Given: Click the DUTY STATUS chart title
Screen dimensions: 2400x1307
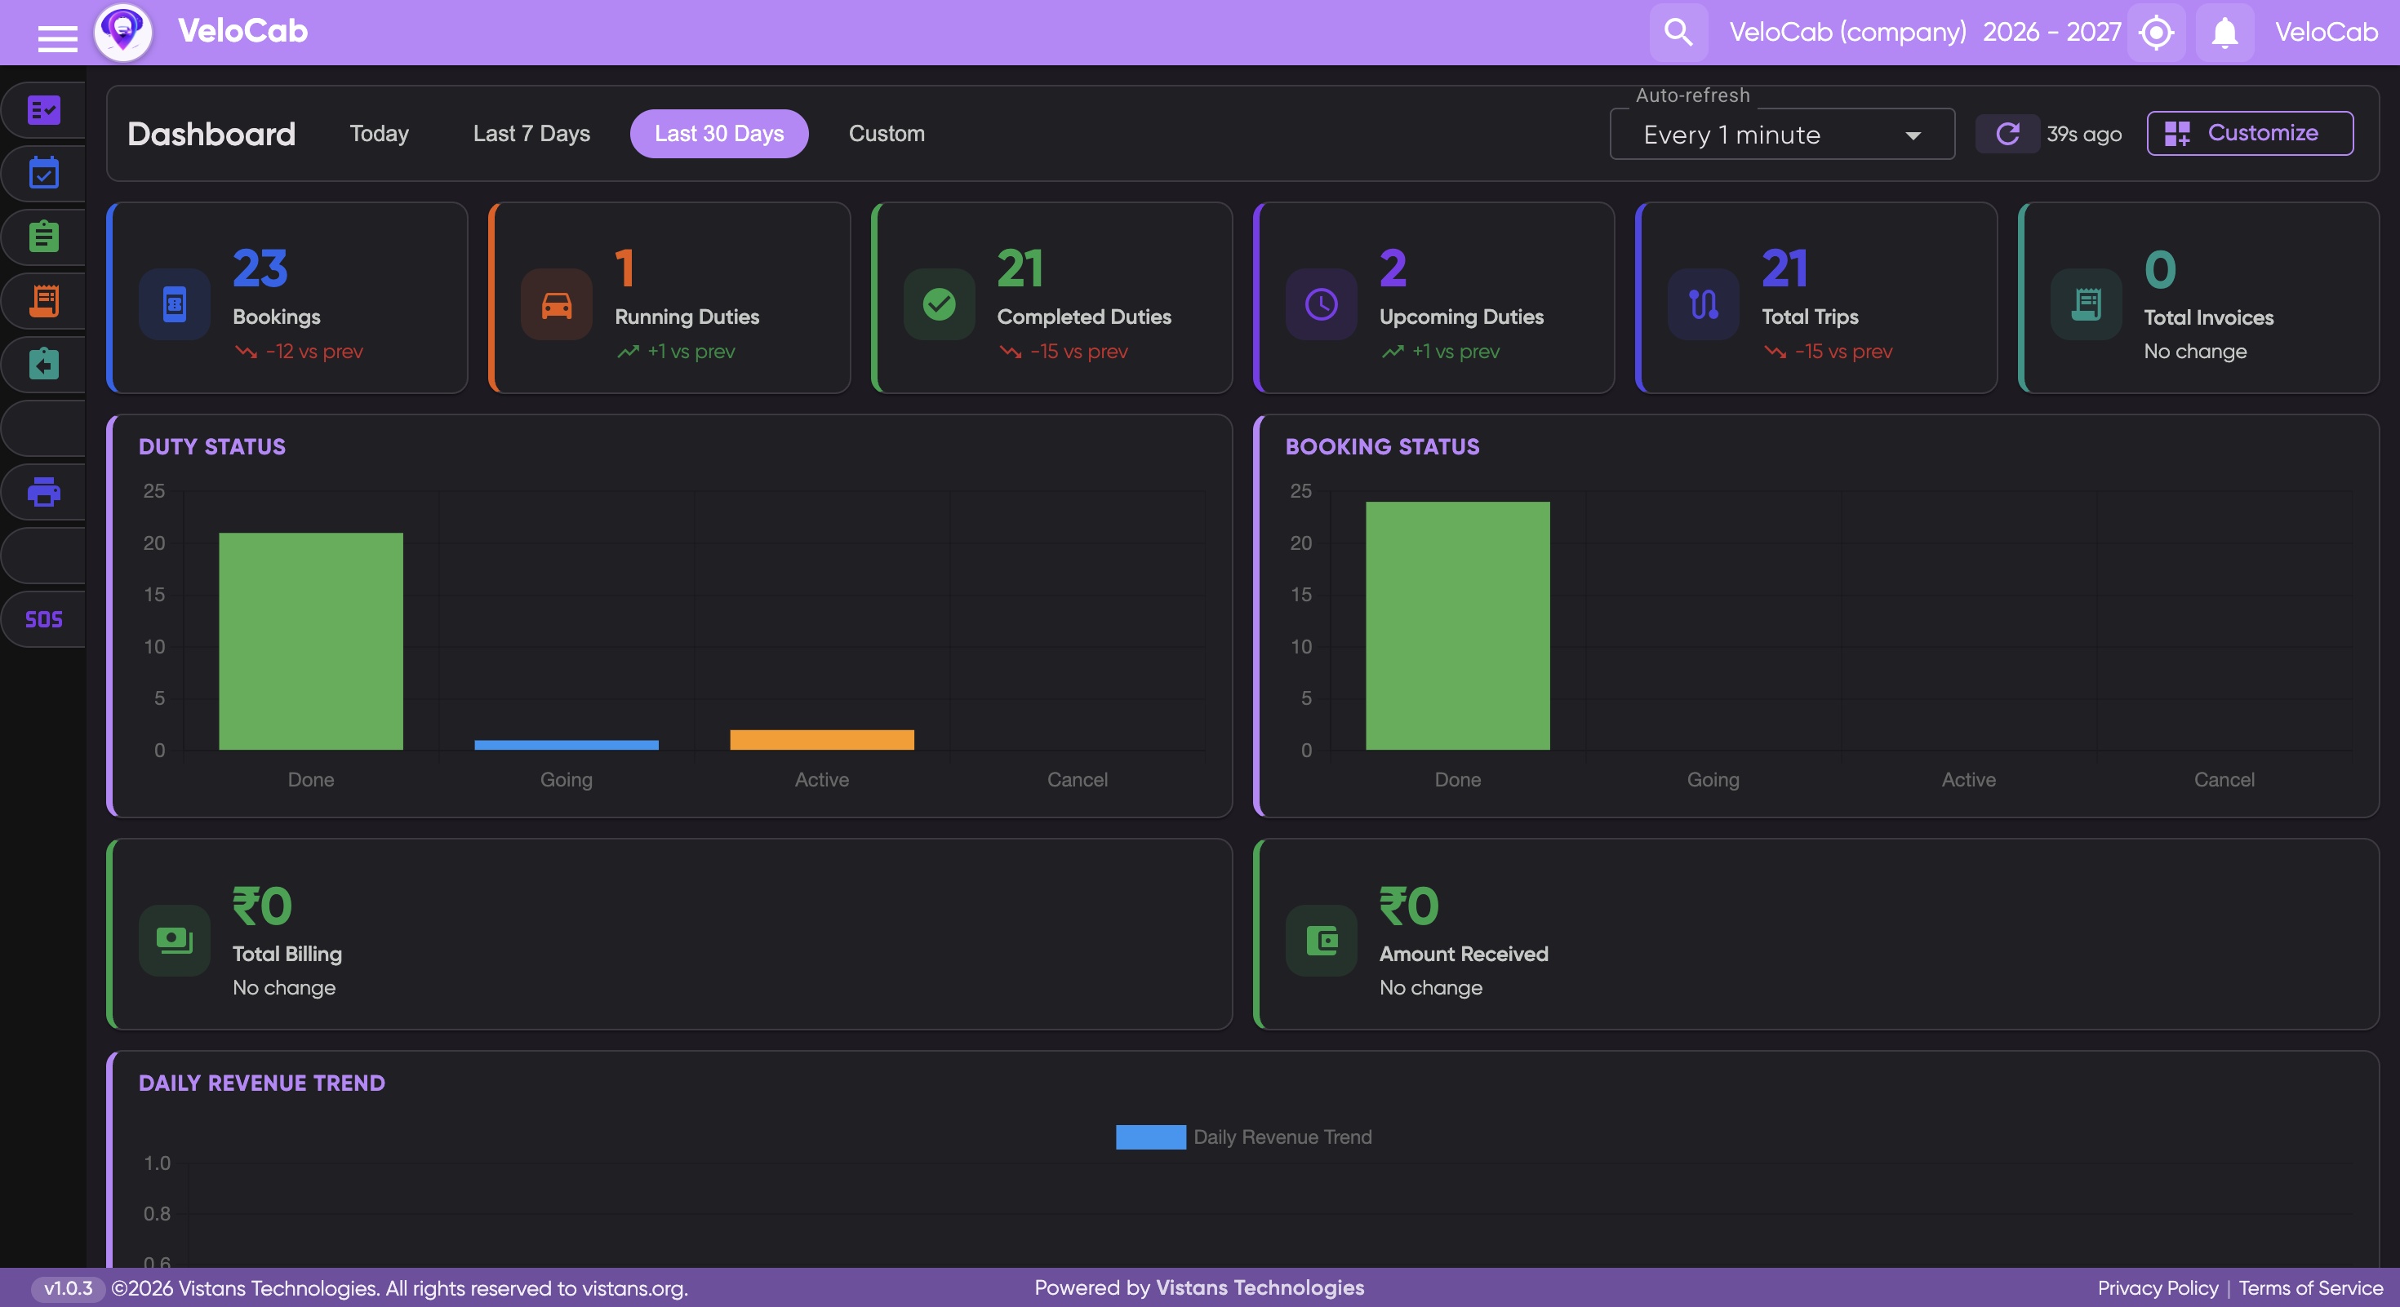Looking at the screenshot, I should (212, 447).
